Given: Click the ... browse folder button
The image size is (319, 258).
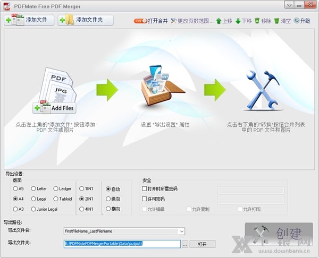Looking at the screenshot, I should point(184,244).
